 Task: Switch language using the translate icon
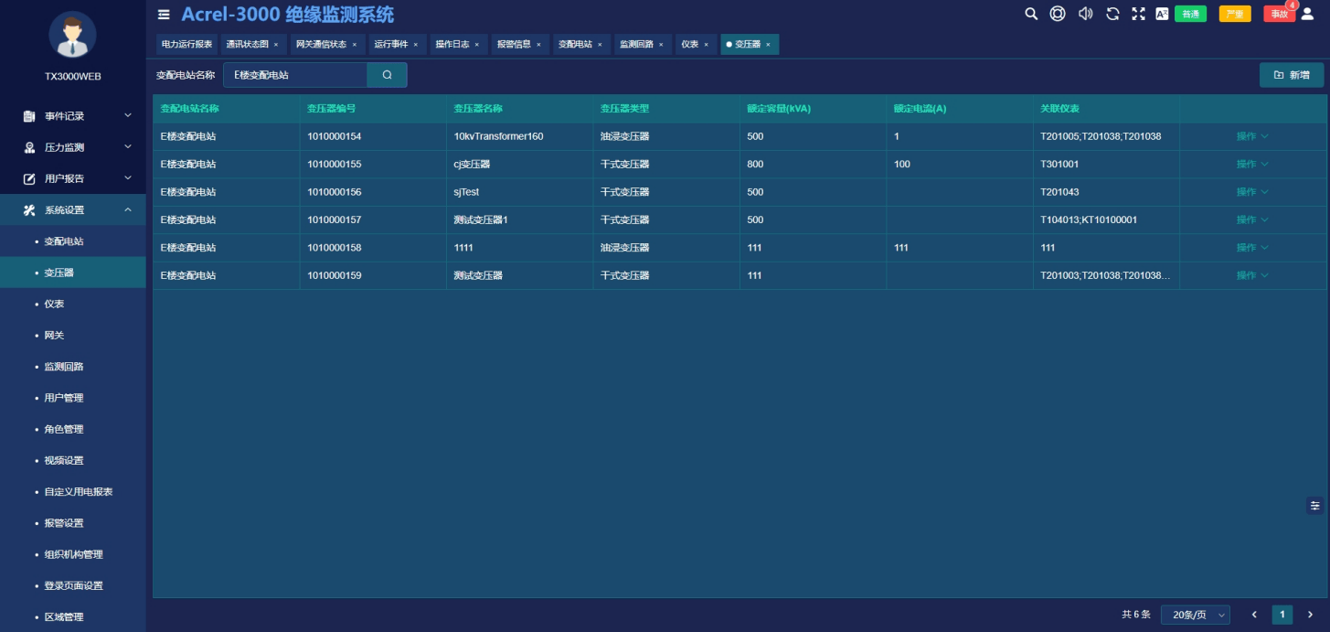pyautogui.click(x=1162, y=14)
